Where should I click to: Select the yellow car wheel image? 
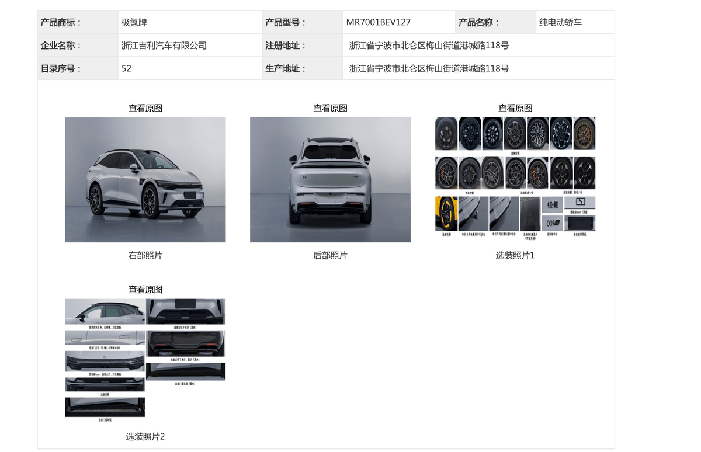pyautogui.click(x=446, y=214)
